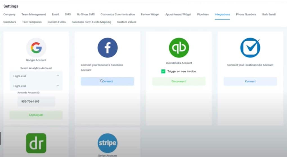
Task: Switch to the Text Templates tab
Action: 32,22
